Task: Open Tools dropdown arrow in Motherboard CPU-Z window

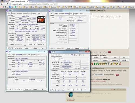Action: tap(30, 90)
